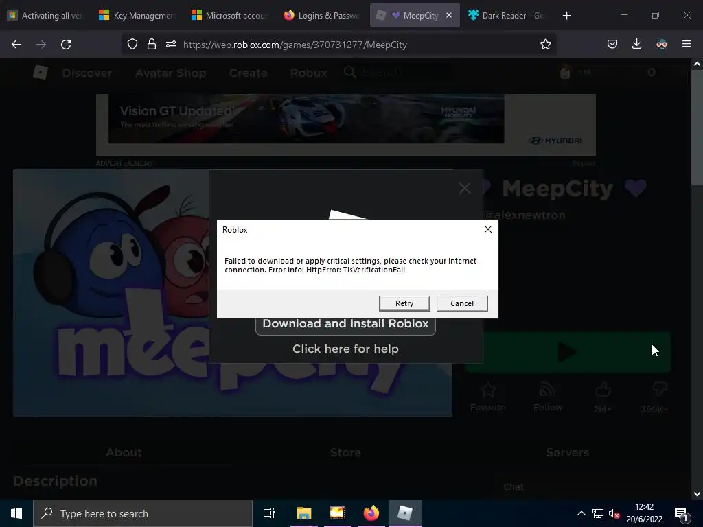This screenshot has height=527, width=703.
Task: Open the site permissions icon in the address bar
Action: click(171, 45)
